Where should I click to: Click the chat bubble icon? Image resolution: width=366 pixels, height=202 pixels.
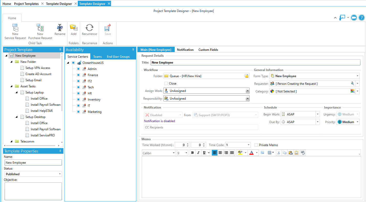342,17
